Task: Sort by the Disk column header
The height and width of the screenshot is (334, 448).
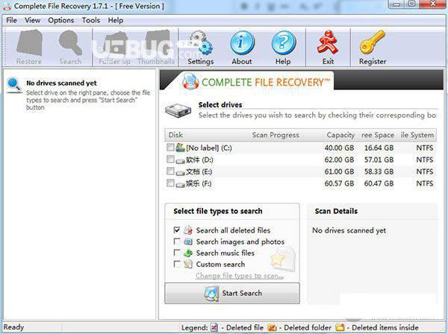Action: click(x=175, y=135)
